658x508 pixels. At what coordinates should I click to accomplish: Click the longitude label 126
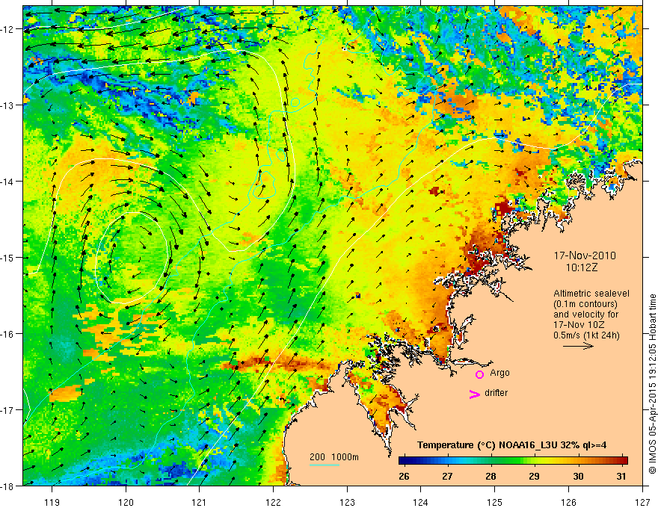click(568, 502)
